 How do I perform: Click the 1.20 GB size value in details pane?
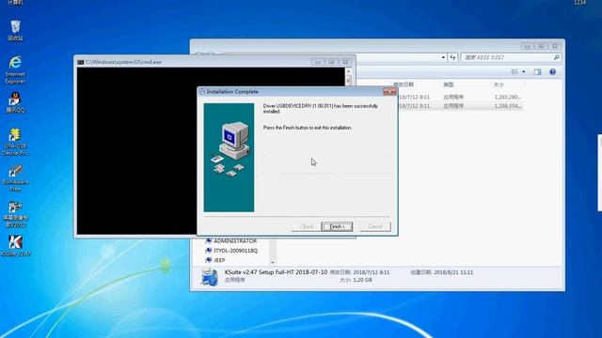point(362,280)
